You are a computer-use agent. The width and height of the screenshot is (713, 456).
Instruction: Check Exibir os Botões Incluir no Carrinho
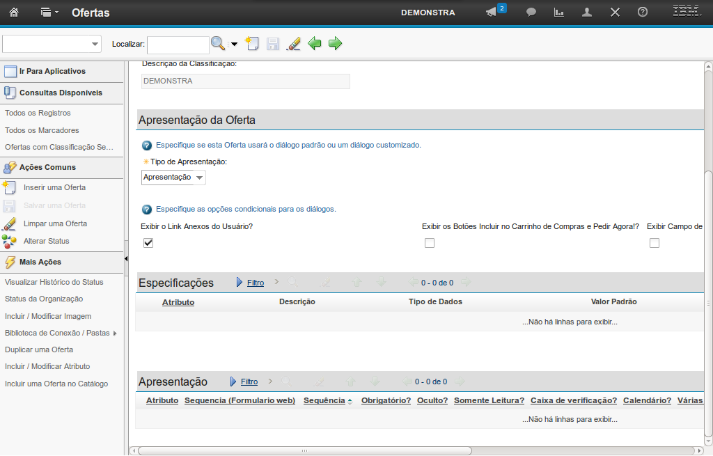pos(430,243)
